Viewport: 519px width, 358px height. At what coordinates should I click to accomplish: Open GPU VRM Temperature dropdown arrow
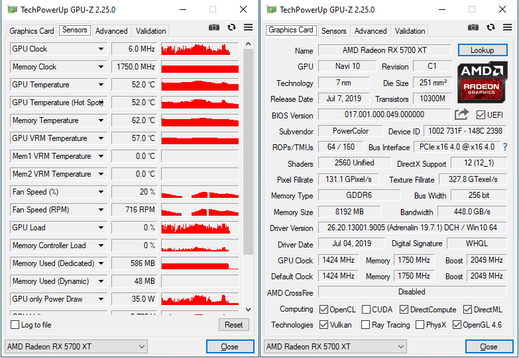tap(101, 138)
